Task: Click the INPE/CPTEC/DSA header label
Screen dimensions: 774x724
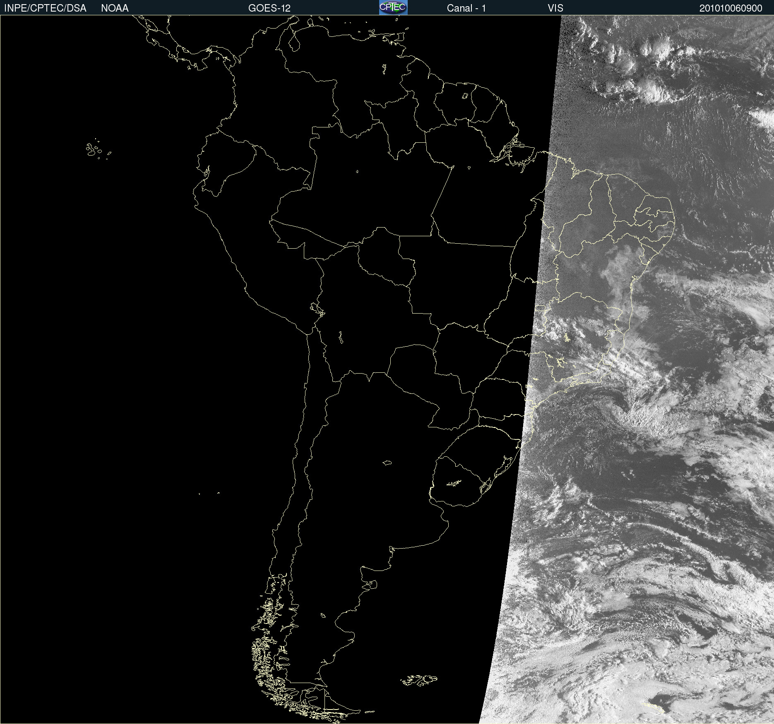Action: (45, 8)
